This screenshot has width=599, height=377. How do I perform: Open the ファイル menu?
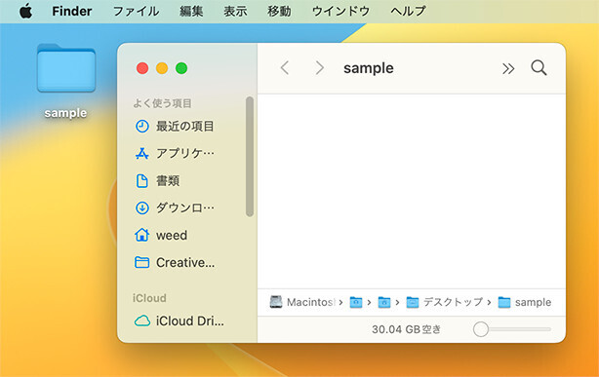pos(136,11)
